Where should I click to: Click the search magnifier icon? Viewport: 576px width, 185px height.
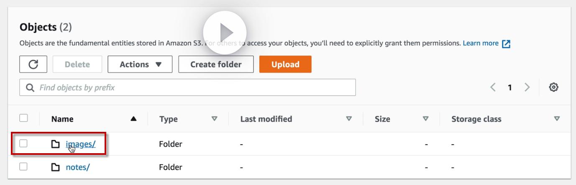pos(30,87)
